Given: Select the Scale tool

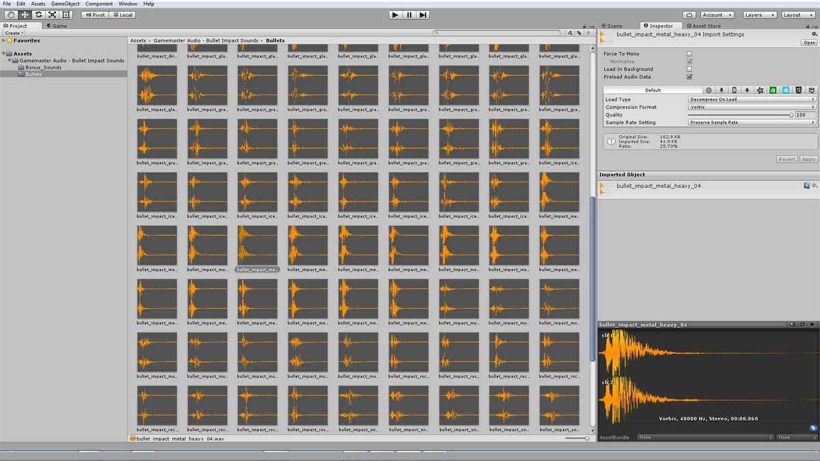Looking at the screenshot, I should (x=52, y=14).
